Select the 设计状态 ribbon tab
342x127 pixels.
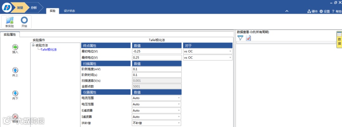coord(69,11)
